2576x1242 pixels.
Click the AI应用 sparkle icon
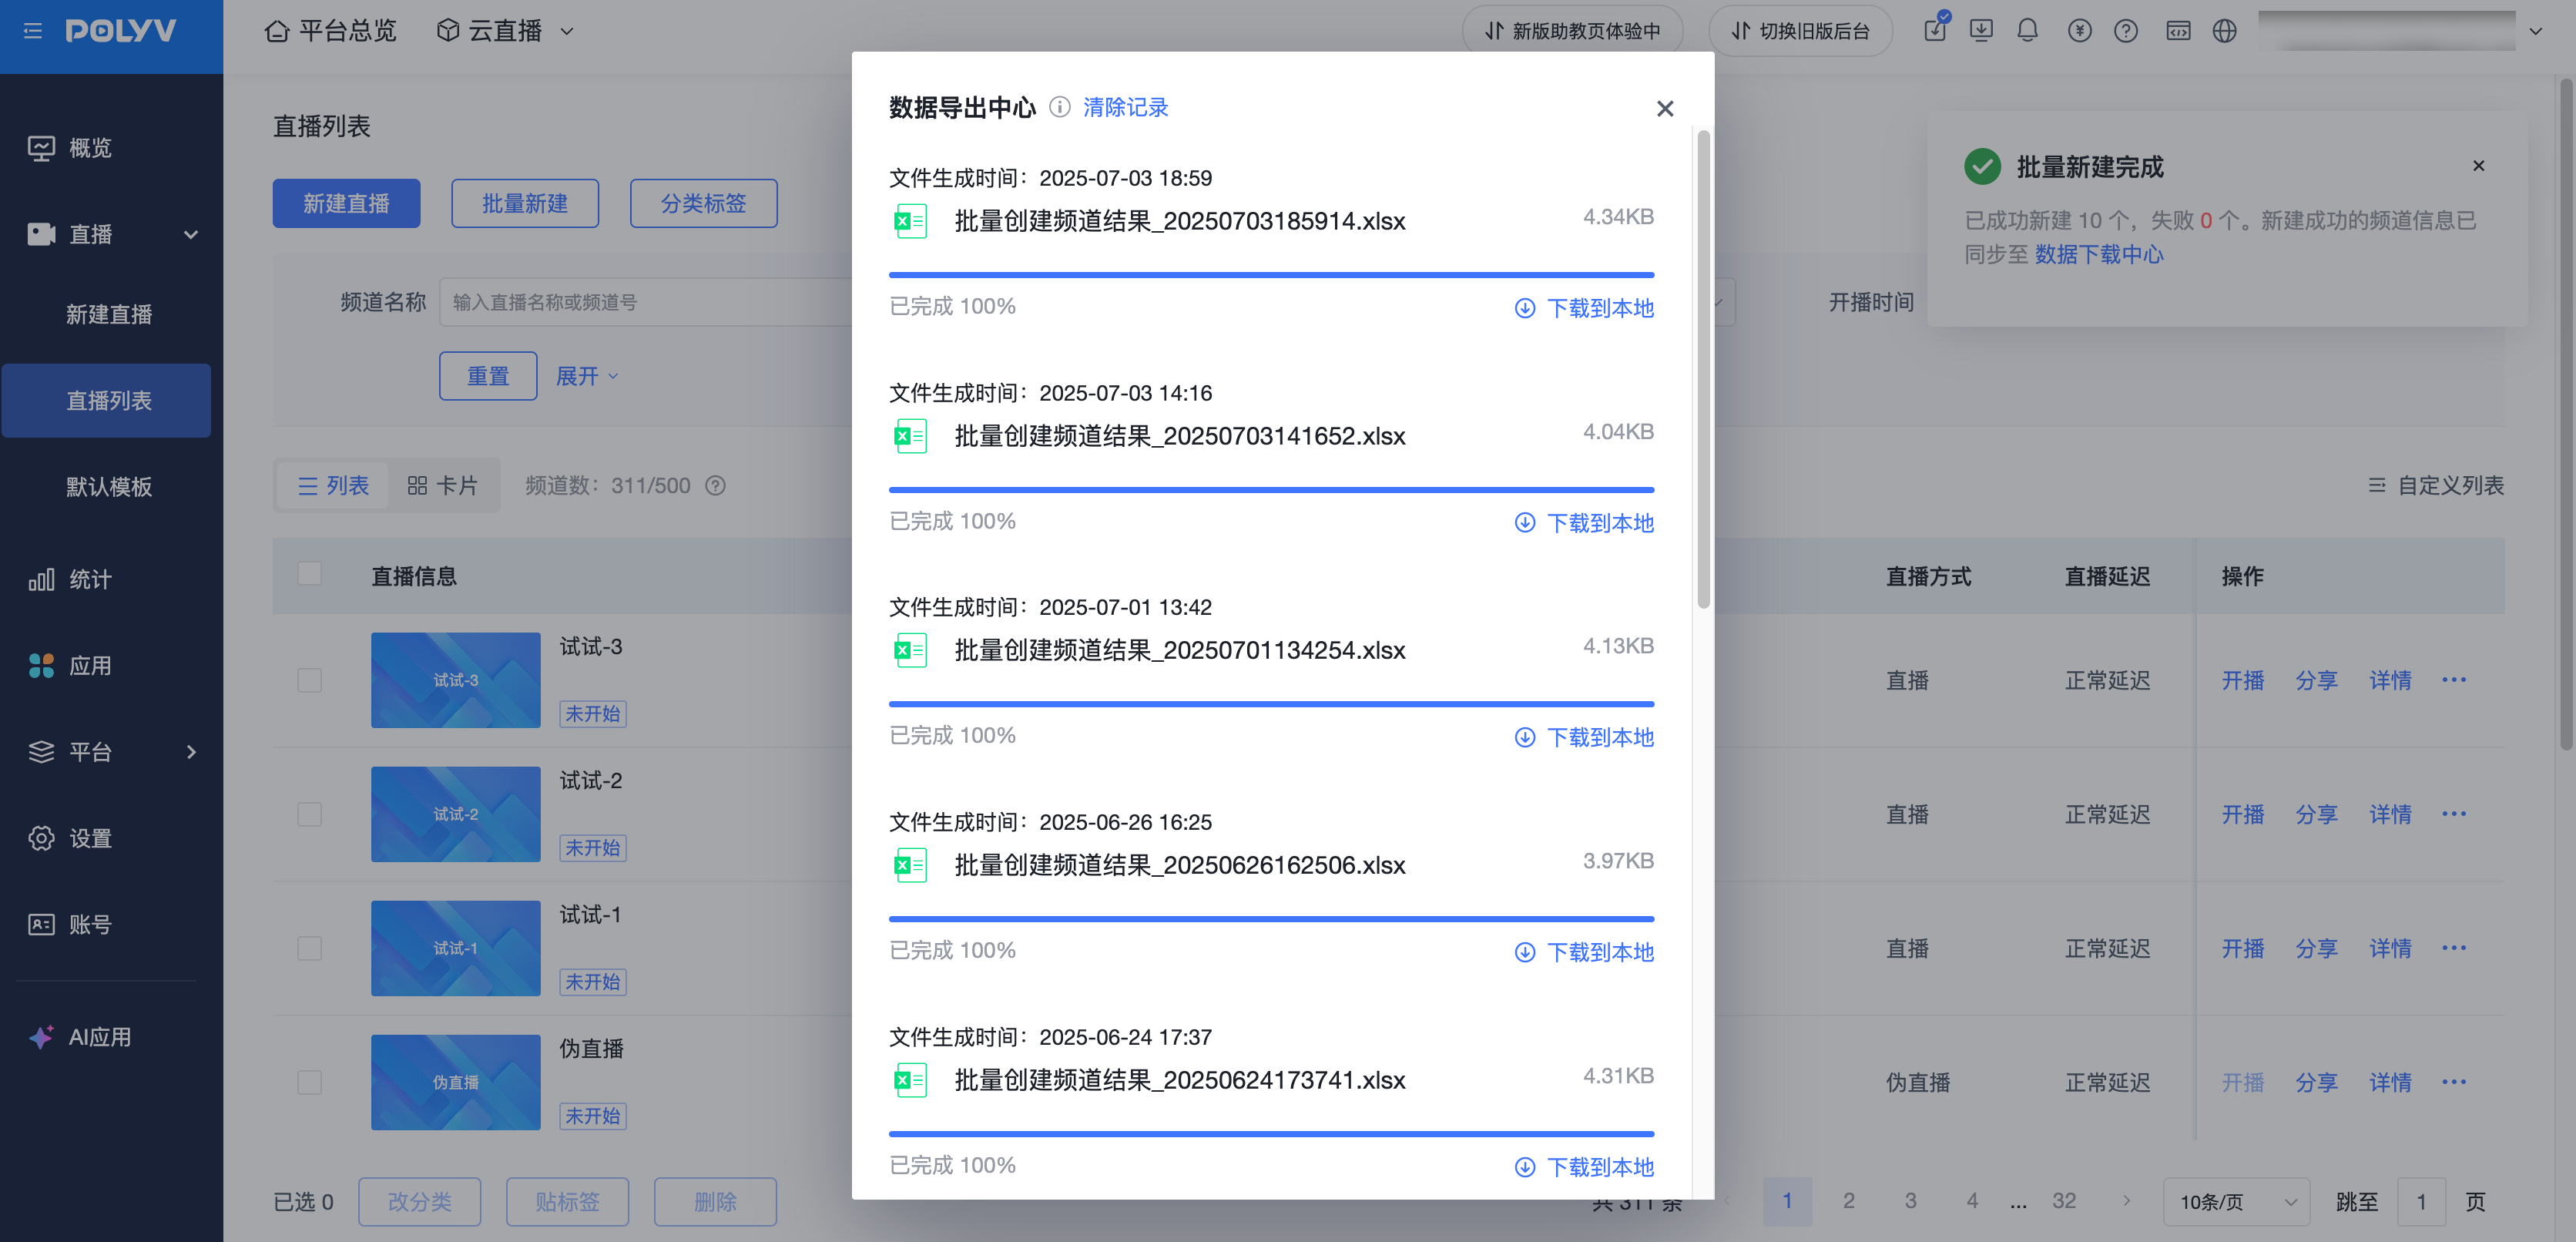click(x=41, y=1037)
